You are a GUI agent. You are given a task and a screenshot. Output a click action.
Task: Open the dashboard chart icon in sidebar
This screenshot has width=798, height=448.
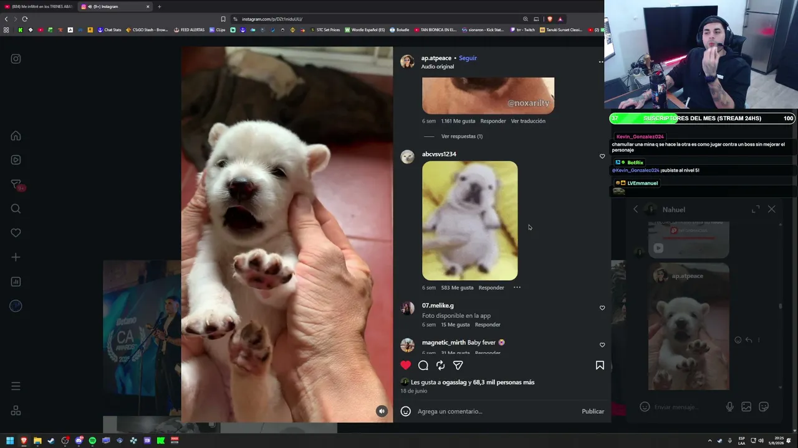(16, 281)
